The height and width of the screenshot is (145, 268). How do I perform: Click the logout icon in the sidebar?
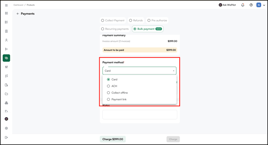click(x=6, y=137)
